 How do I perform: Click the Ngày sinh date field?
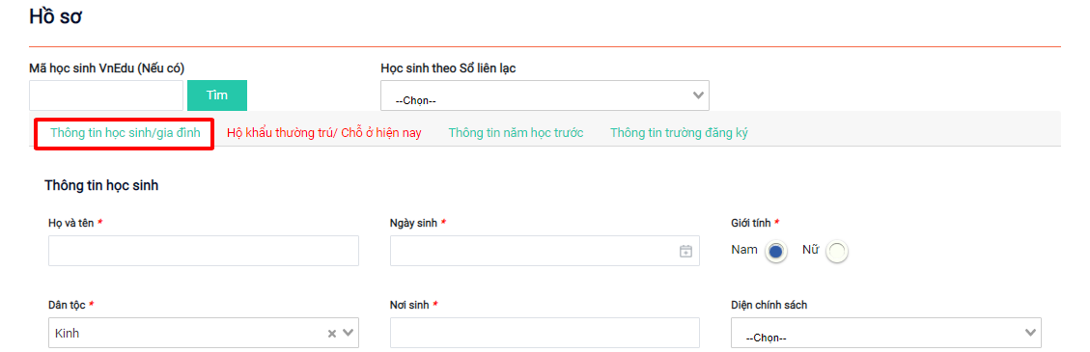tap(545, 251)
